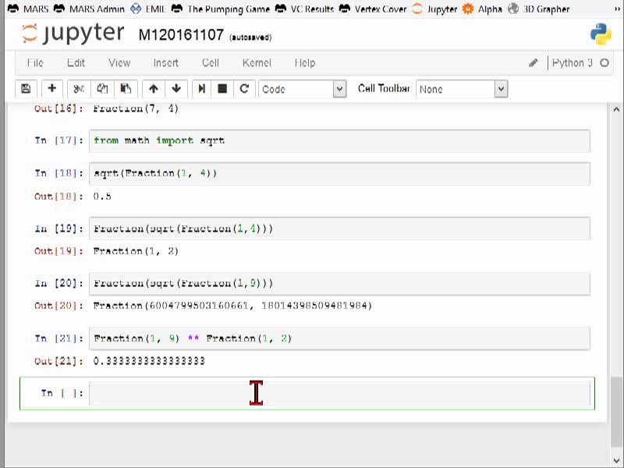624x468 pixels.
Task: Move selected cell down arrow
Action: pos(176,89)
